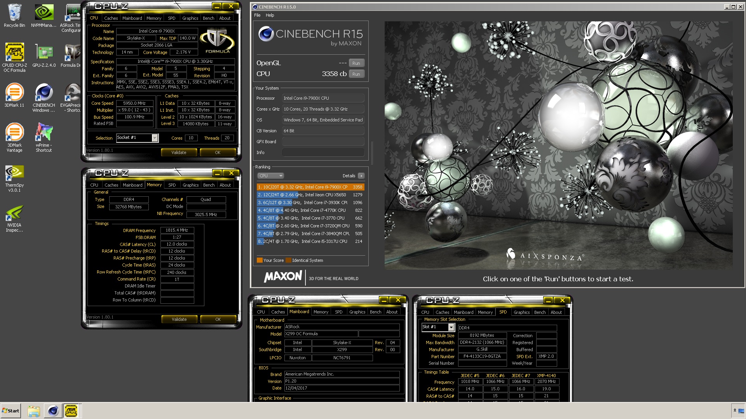
Task: Select SPD tab in CPU-Z Memory window
Action: click(x=172, y=185)
